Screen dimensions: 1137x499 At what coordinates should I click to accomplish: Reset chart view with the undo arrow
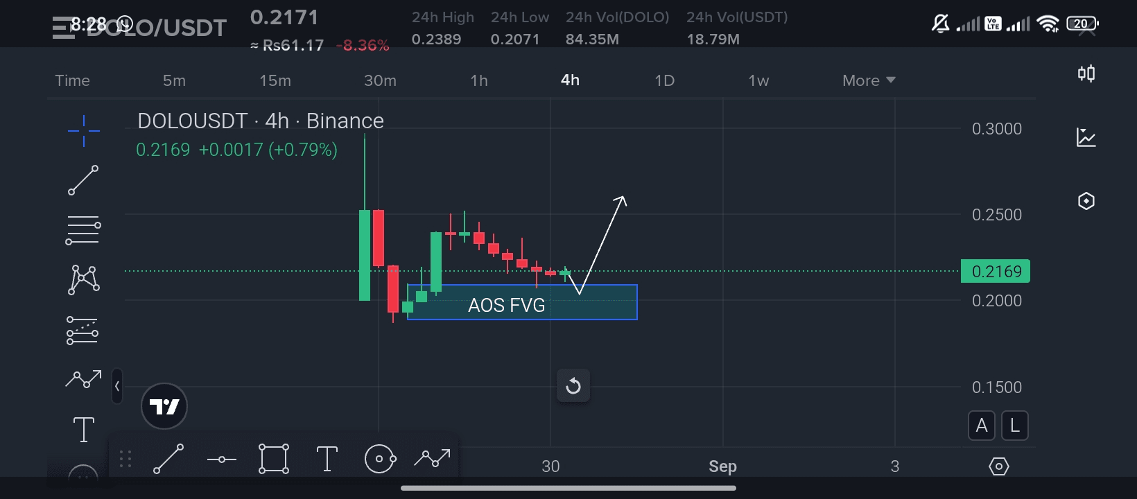click(573, 385)
